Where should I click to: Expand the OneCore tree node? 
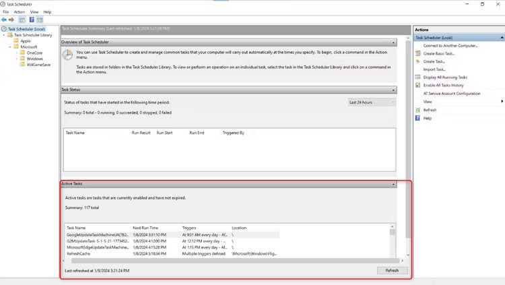(x=16, y=53)
